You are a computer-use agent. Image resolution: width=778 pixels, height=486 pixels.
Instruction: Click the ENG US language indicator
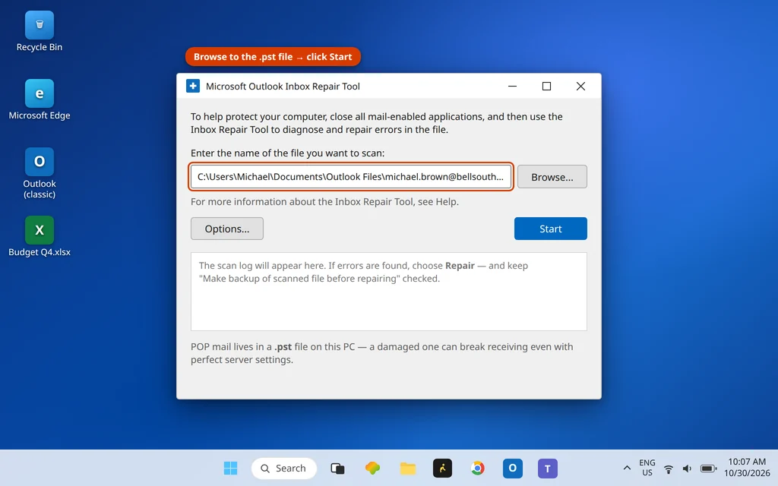coord(647,468)
